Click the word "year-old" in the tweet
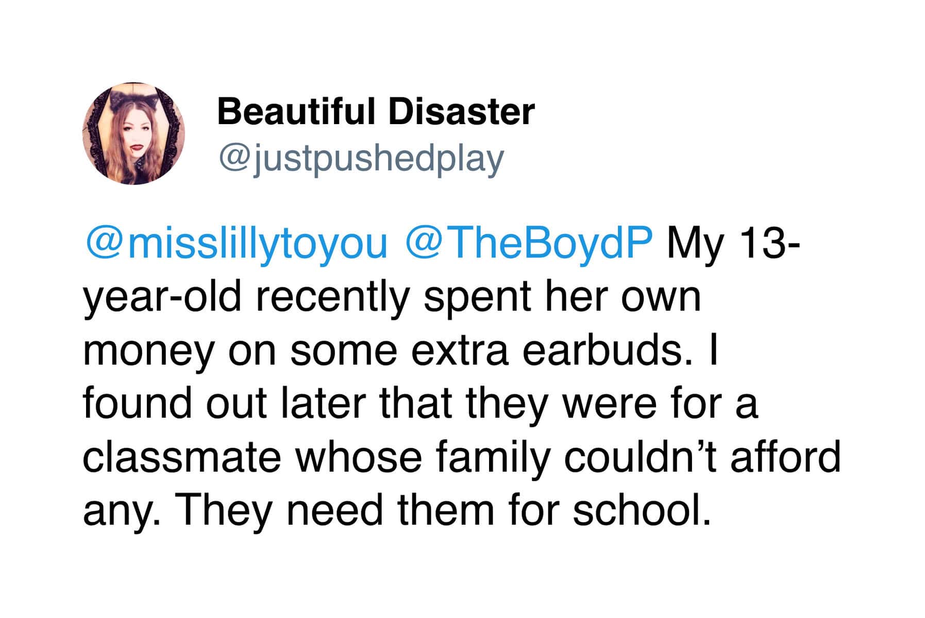Viewport: 925px width, 618px height. (162, 298)
